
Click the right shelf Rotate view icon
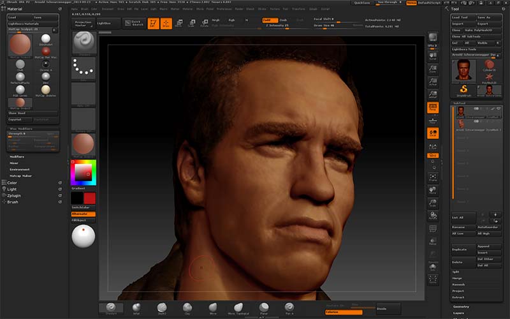click(x=433, y=216)
